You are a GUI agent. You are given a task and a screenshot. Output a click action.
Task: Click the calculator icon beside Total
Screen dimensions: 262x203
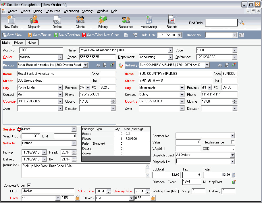tap(234, 175)
